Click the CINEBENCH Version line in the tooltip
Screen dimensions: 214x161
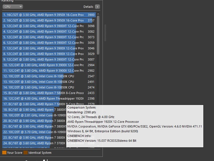(x=102, y=141)
